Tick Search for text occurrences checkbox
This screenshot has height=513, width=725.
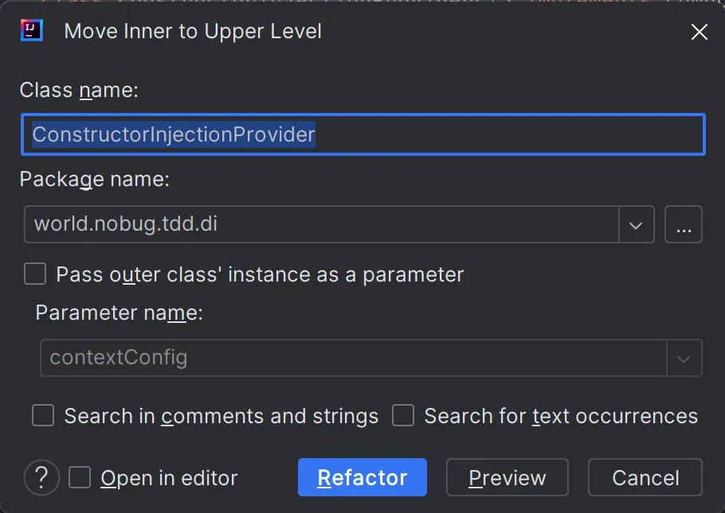pyautogui.click(x=403, y=415)
